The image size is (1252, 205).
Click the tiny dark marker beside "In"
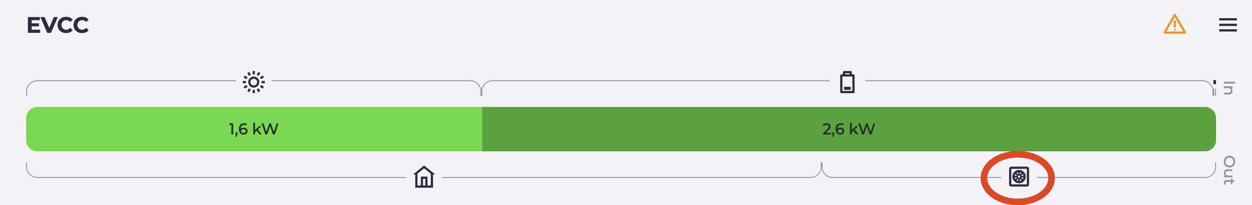1215,83
